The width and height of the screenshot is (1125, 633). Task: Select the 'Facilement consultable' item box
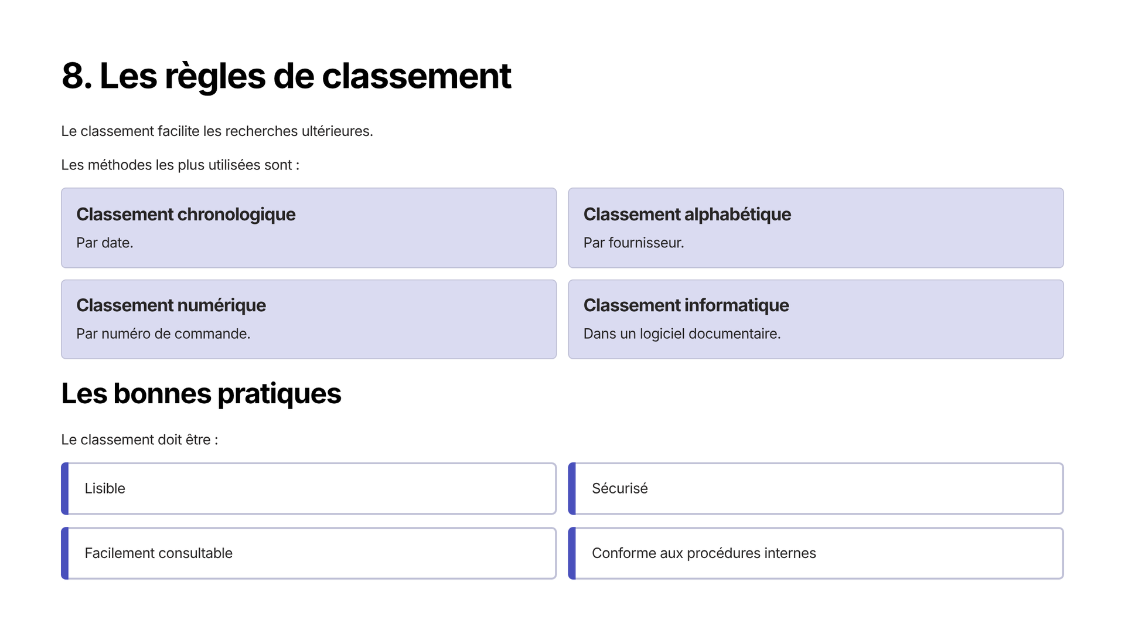[309, 553]
